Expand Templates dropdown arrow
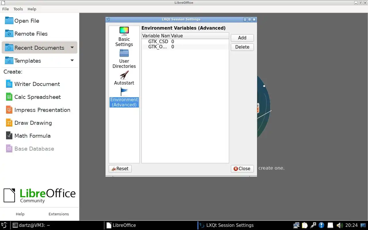The image size is (368, 230). (x=72, y=61)
